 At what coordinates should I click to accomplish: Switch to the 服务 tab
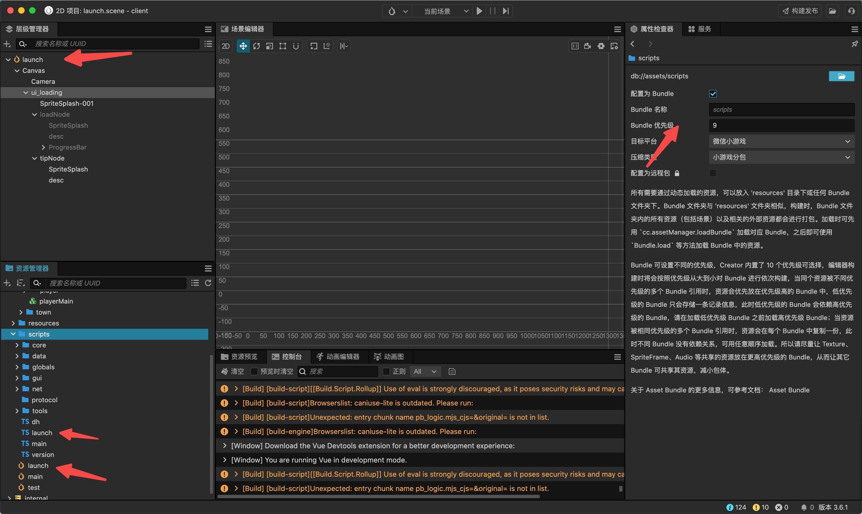click(700, 29)
